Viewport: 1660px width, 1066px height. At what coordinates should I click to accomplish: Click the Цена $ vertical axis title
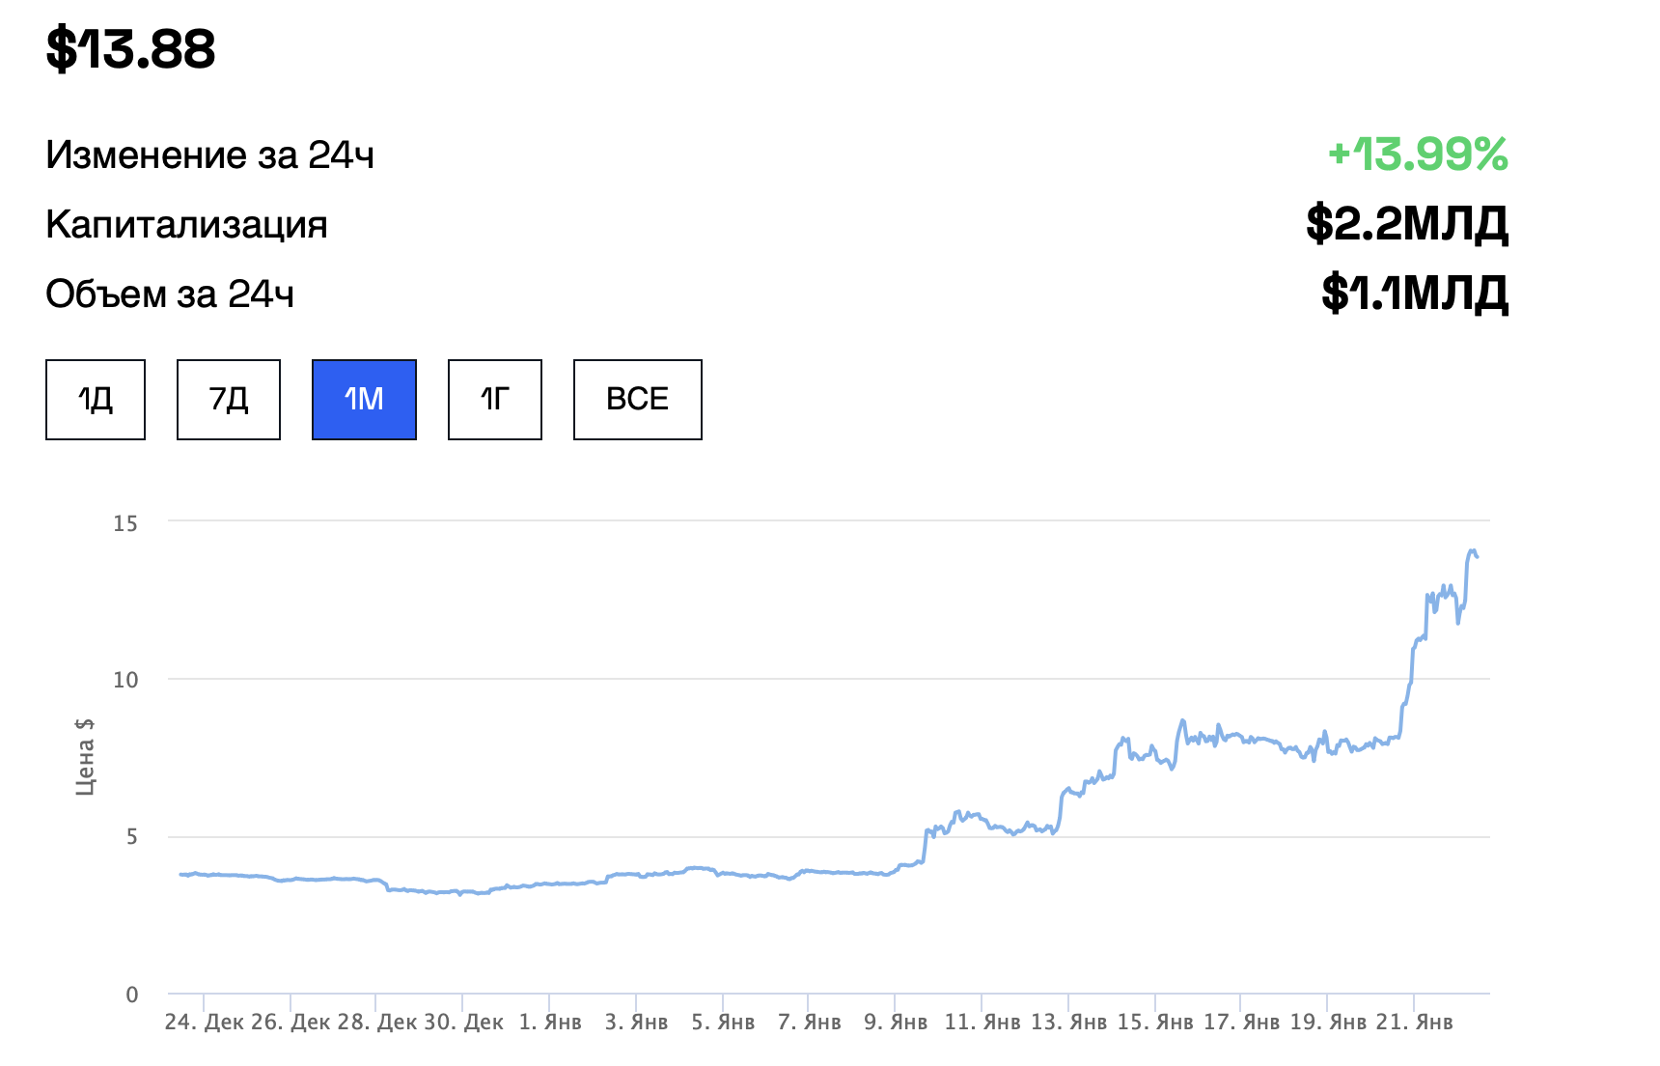(85, 756)
